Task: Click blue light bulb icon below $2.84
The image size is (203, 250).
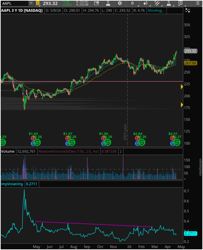Action: coord(137,144)
